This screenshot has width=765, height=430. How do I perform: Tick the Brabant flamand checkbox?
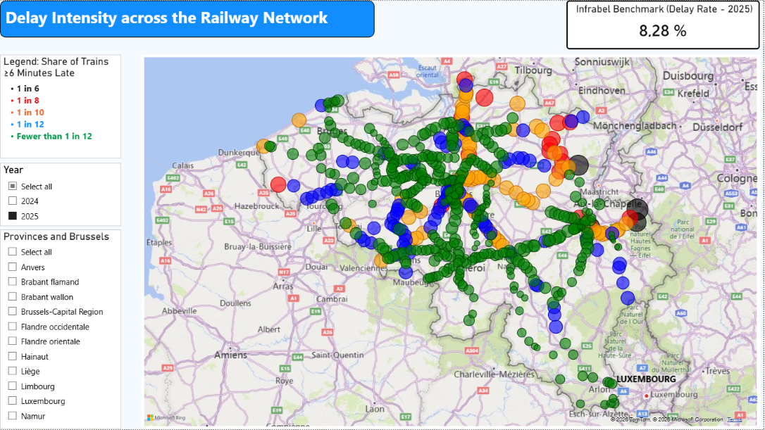[x=13, y=282]
